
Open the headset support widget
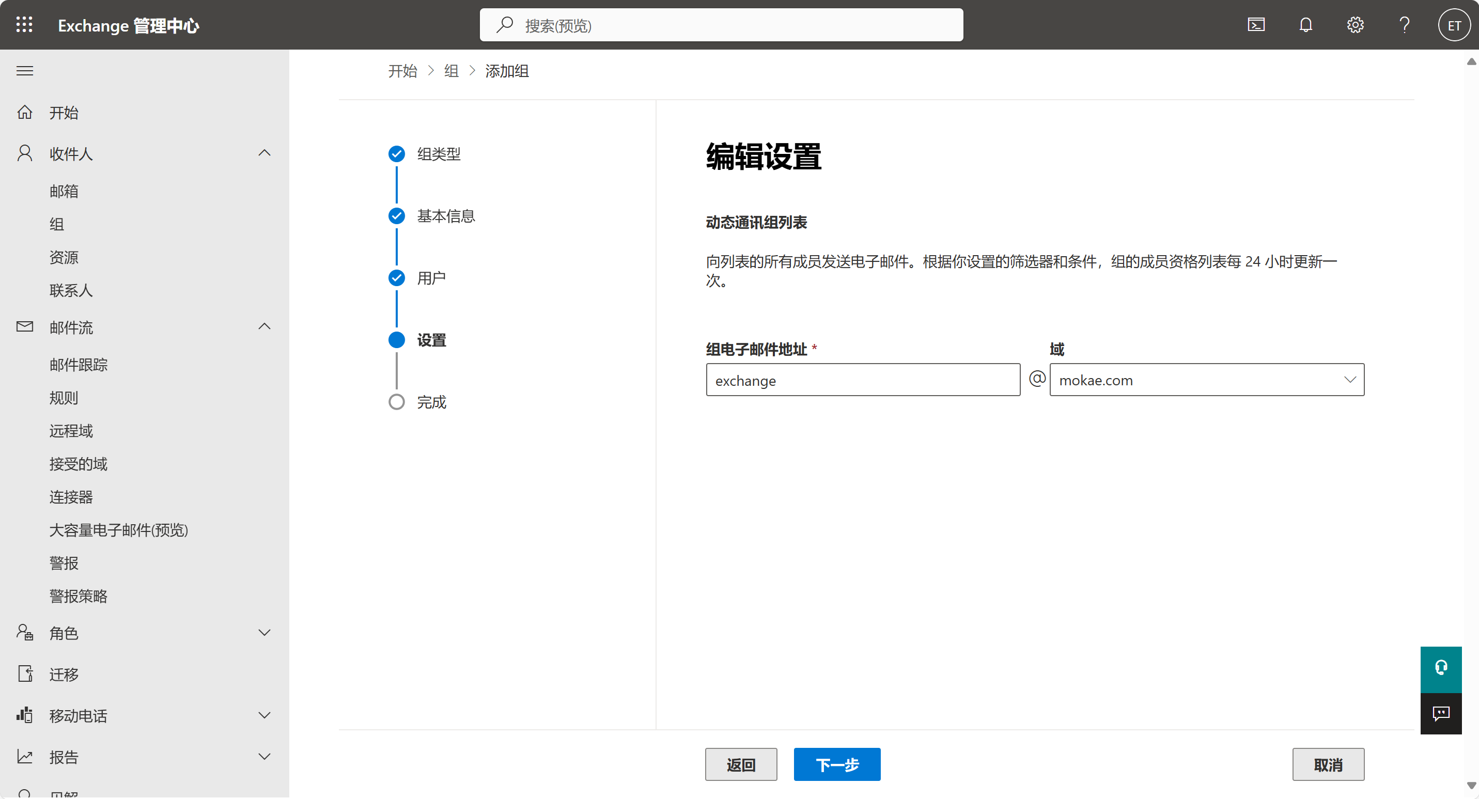tap(1441, 669)
